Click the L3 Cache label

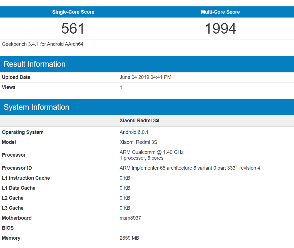pos(13,208)
